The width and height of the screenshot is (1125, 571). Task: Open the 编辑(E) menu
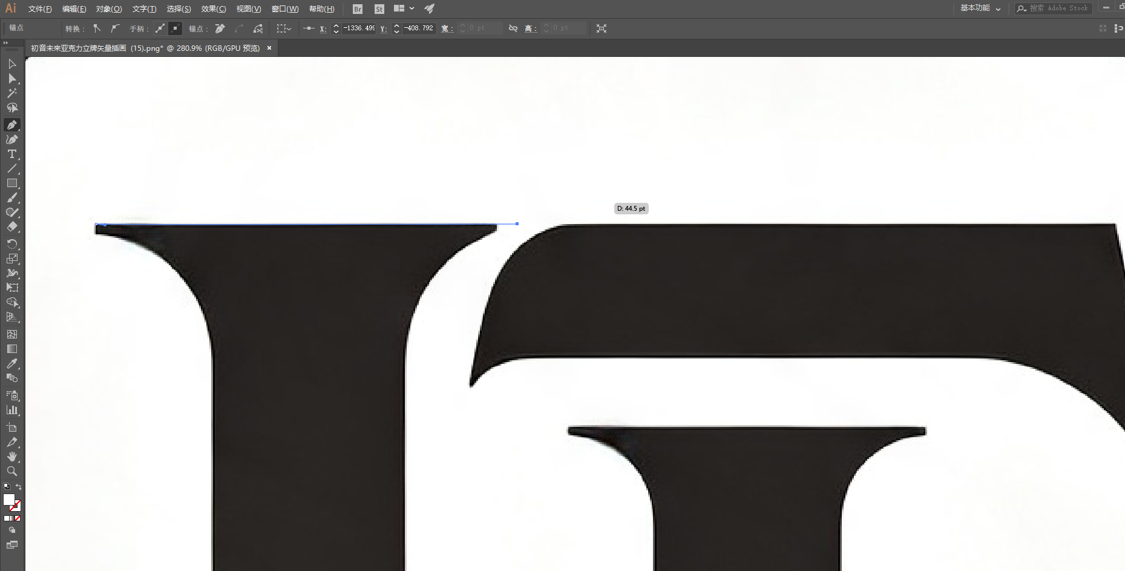click(74, 9)
